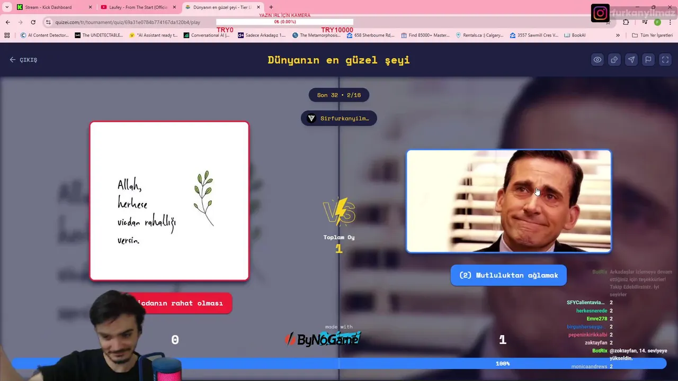This screenshot has height=381, width=678.
Task: Open 3557 Sawmill Cres bookmark
Action: [534, 35]
